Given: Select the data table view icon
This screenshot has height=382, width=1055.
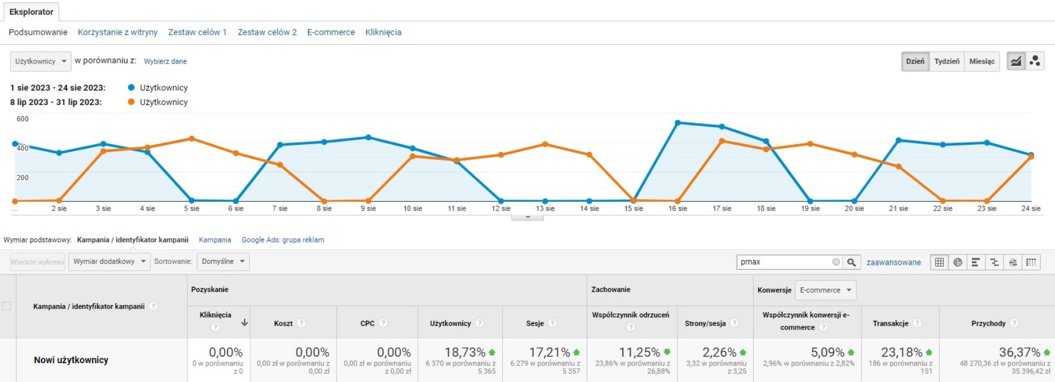Looking at the screenshot, I should [939, 262].
